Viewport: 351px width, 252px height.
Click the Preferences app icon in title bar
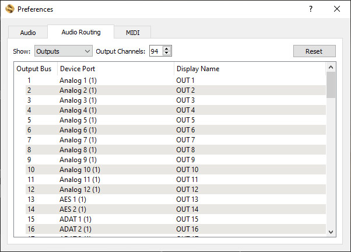click(x=9, y=9)
